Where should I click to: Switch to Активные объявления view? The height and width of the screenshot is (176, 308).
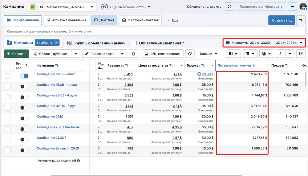[x=67, y=20]
